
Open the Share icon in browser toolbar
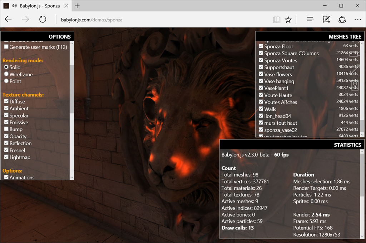[342, 19]
